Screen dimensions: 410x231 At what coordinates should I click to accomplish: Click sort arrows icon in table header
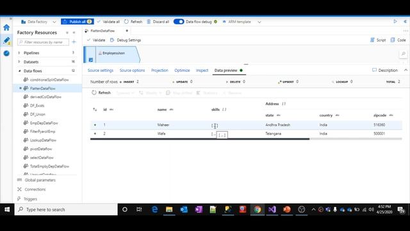95,110
